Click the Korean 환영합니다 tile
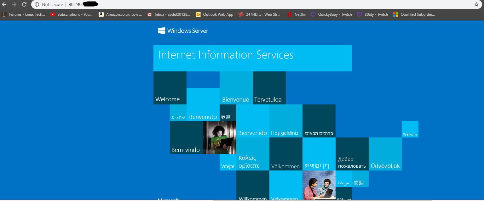Image resolution: width=484 pixels, height=201 pixels. [x=319, y=154]
